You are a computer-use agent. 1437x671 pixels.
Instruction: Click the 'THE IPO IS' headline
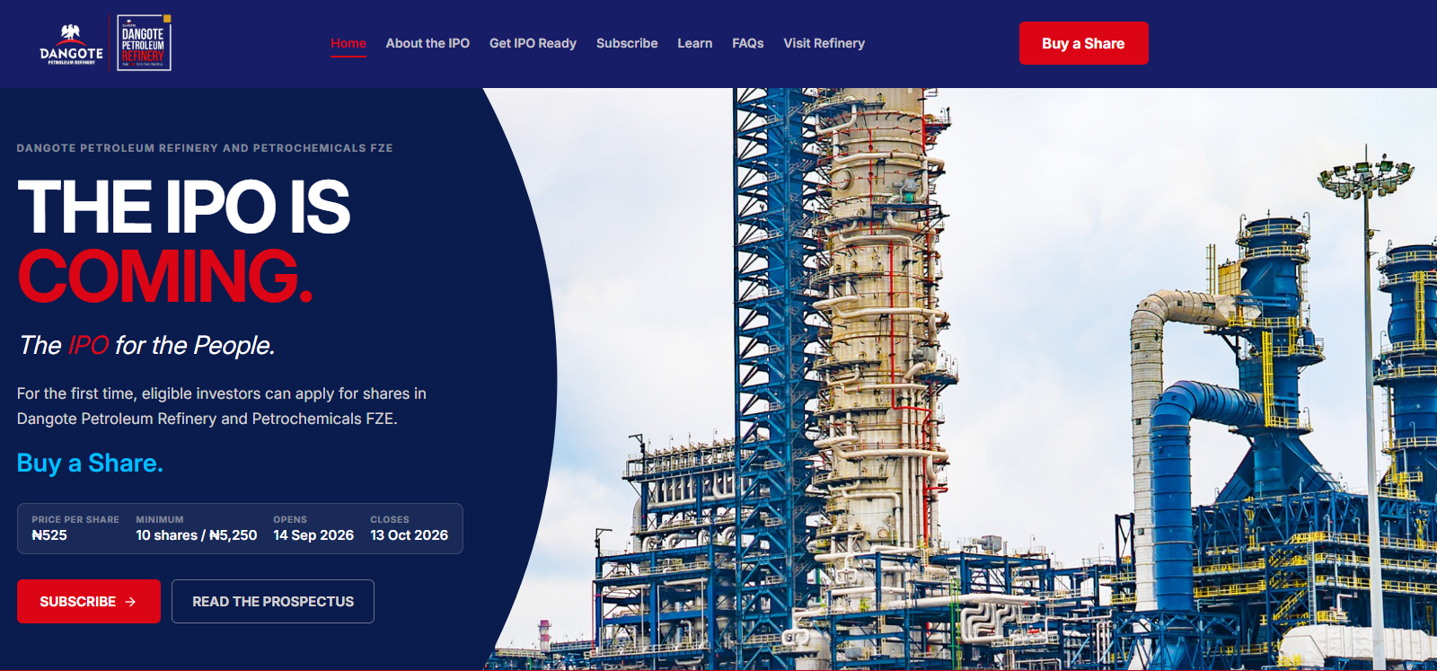click(x=184, y=207)
